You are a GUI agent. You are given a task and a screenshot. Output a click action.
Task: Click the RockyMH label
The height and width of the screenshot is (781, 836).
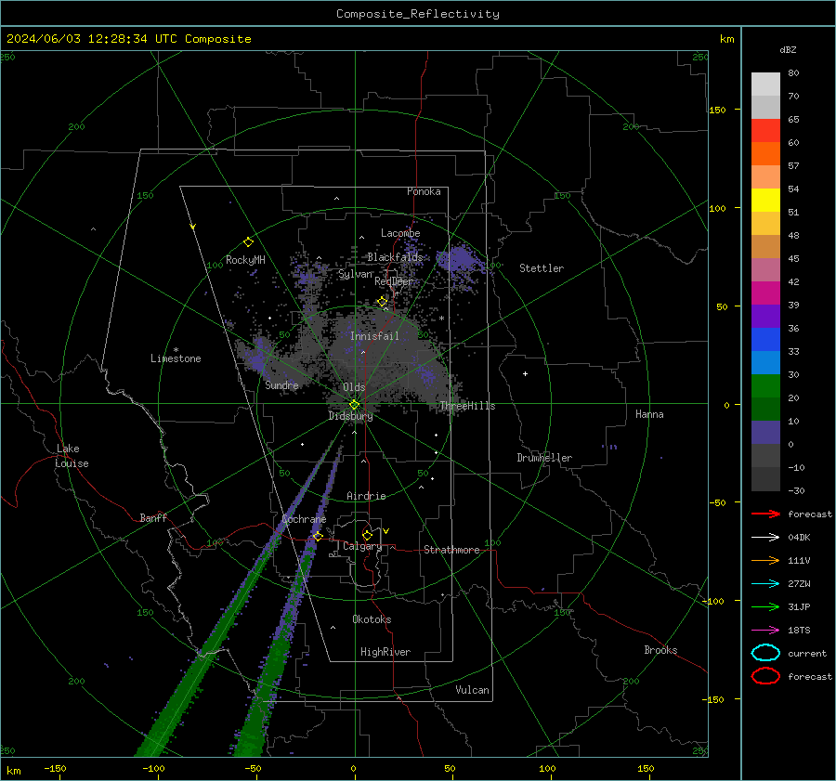click(245, 260)
